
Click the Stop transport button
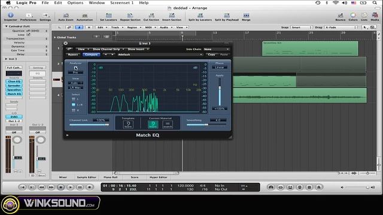click(60, 187)
